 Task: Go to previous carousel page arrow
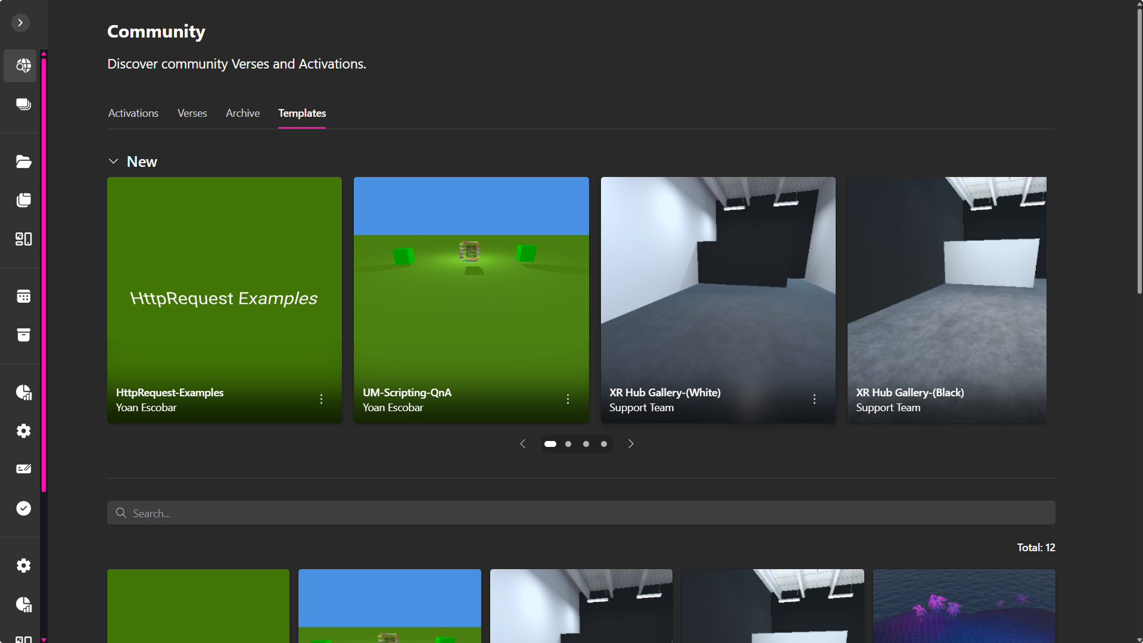522,444
